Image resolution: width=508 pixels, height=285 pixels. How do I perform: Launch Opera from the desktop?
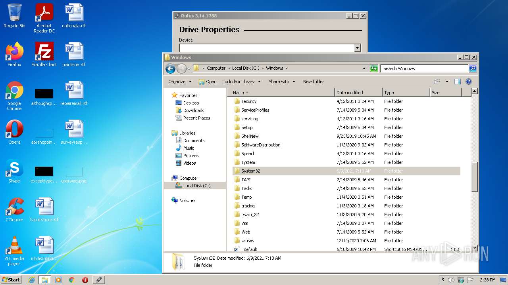coord(14,132)
